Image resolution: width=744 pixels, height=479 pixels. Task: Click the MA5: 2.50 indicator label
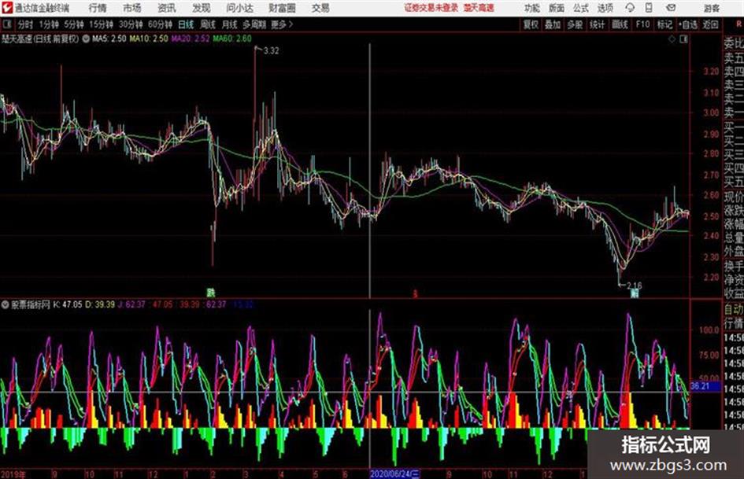[x=109, y=39]
